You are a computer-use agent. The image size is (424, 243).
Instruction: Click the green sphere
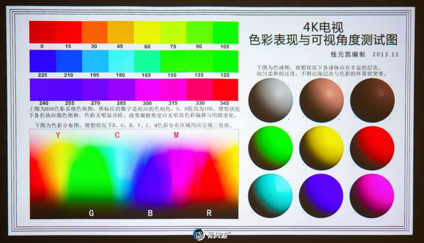270,148
